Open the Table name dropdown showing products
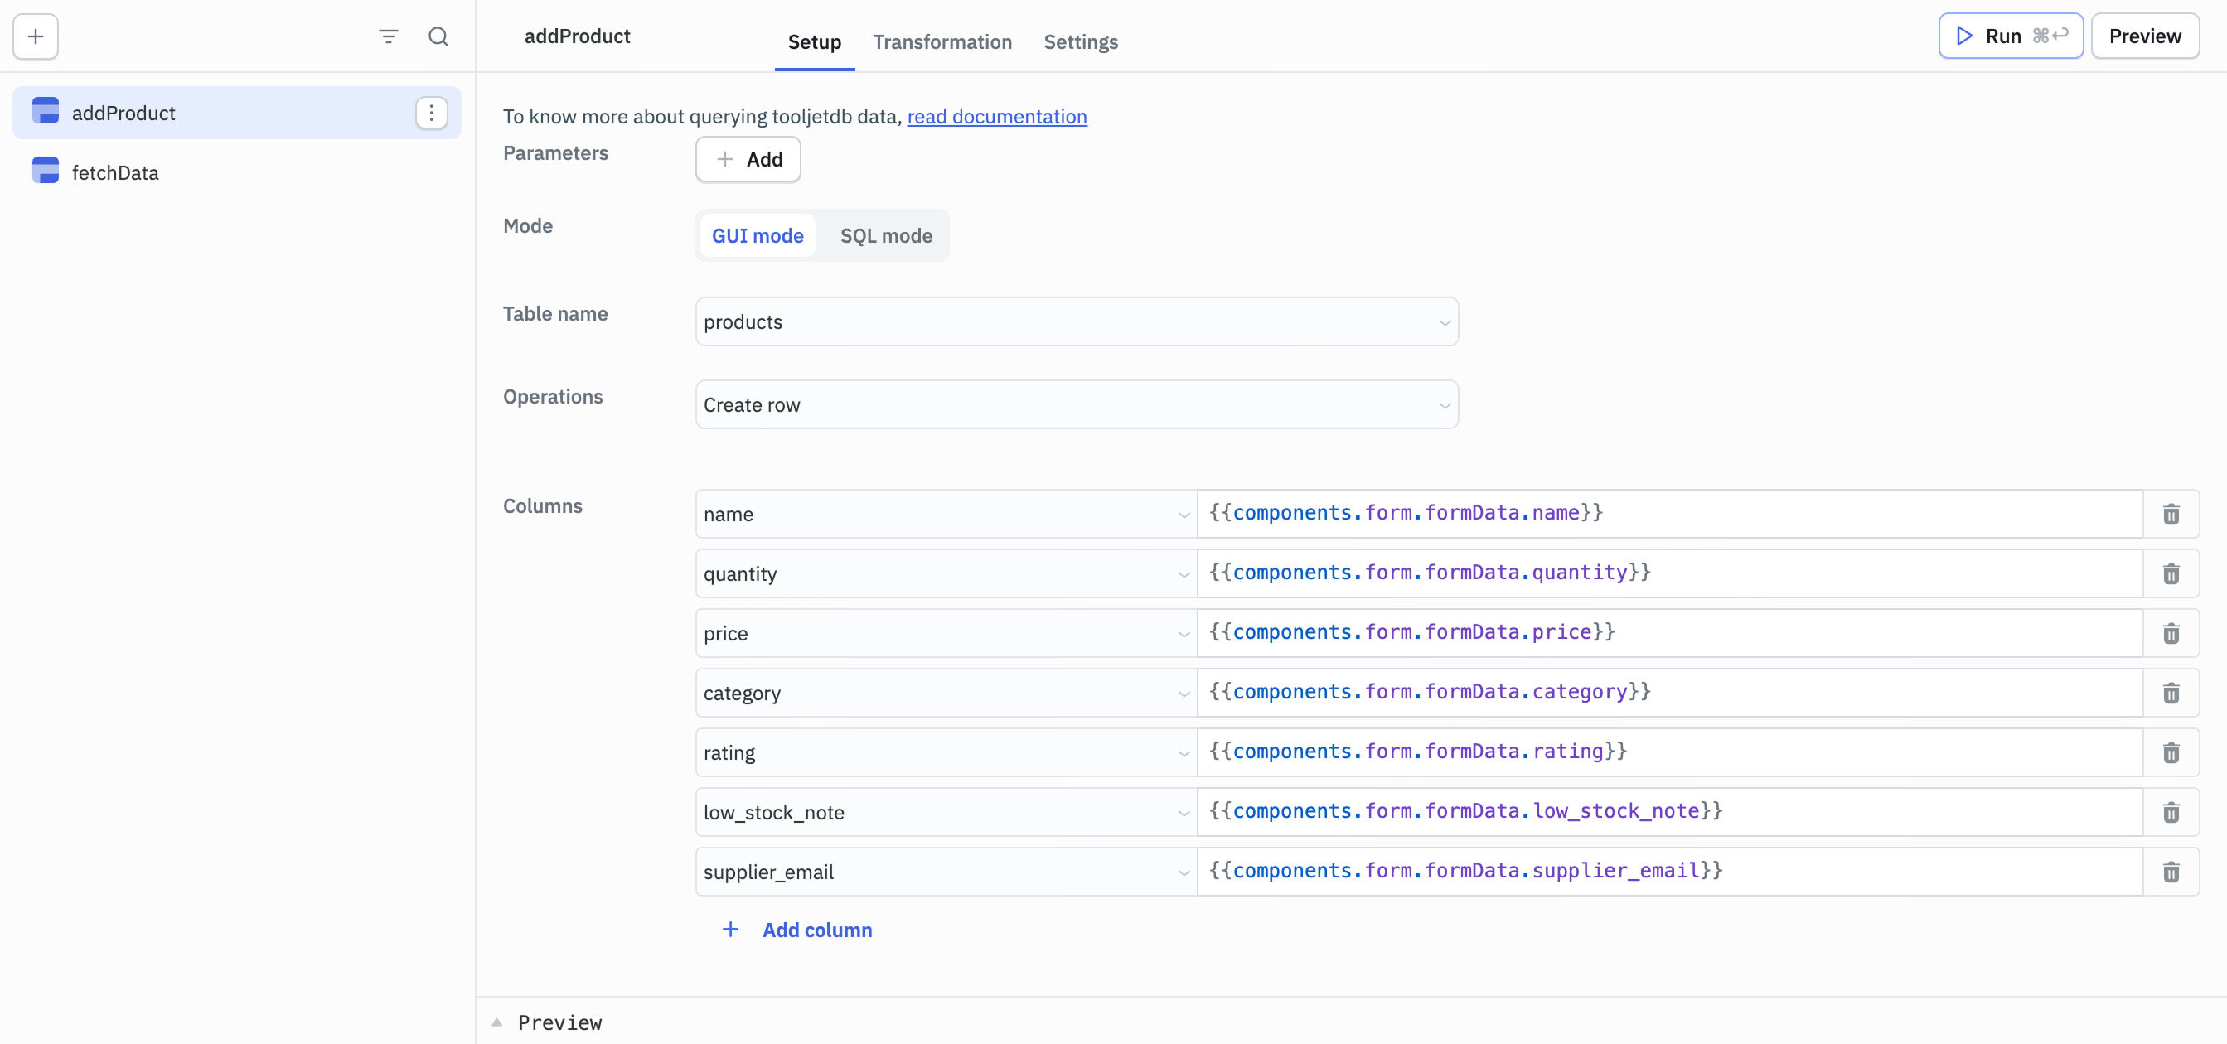Image resolution: width=2227 pixels, height=1044 pixels. (x=1076, y=321)
